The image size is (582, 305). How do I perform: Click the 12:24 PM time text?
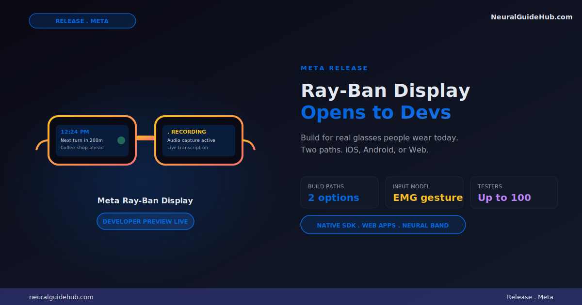75,132
